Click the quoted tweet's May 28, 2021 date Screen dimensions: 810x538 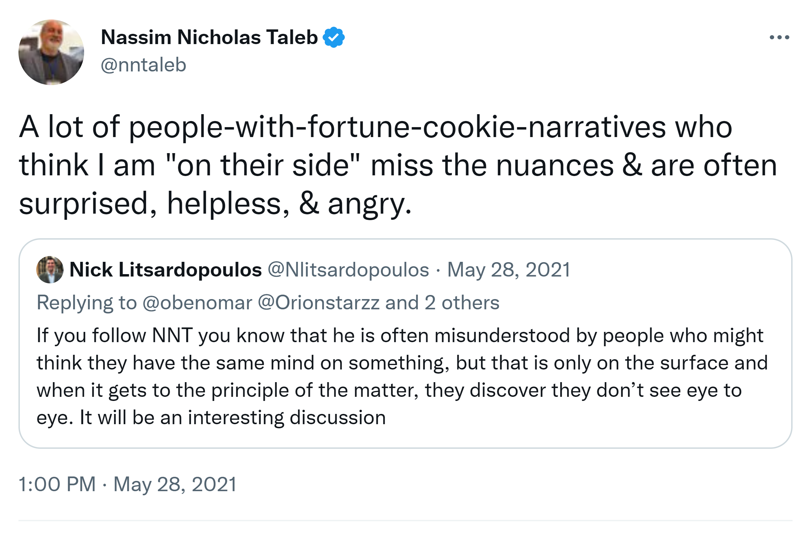click(509, 270)
